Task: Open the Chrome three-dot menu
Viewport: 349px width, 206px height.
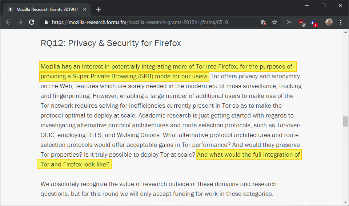Action: pyautogui.click(x=341, y=22)
